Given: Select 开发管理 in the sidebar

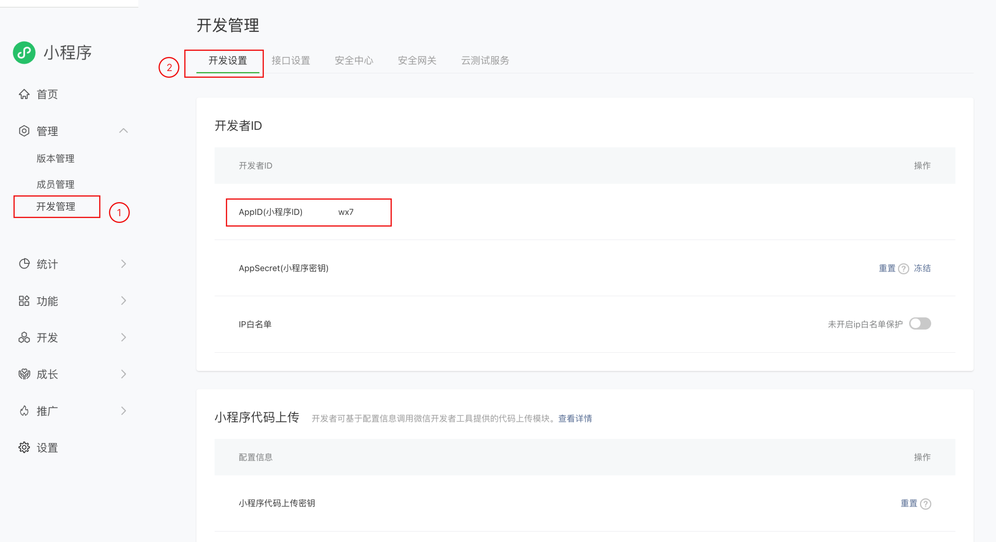Looking at the screenshot, I should pos(56,207).
